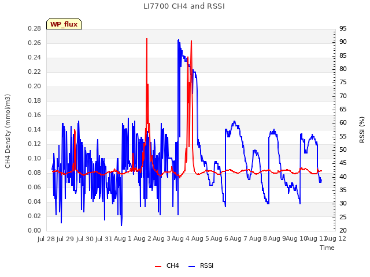Click the Aug 12 date tick label
This screenshot has height=277, width=370.
pyautogui.click(x=335, y=238)
